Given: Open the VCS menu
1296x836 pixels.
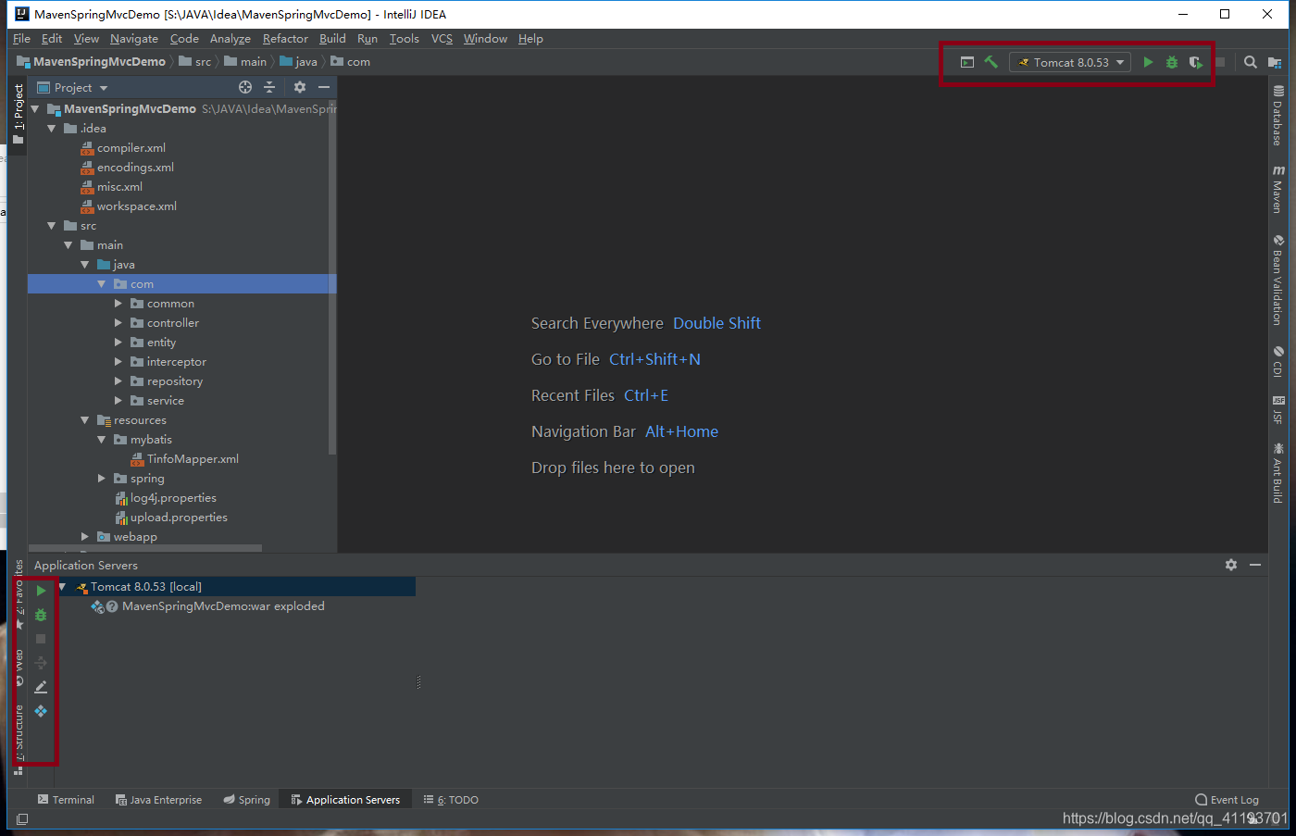Looking at the screenshot, I should click(442, 38).
